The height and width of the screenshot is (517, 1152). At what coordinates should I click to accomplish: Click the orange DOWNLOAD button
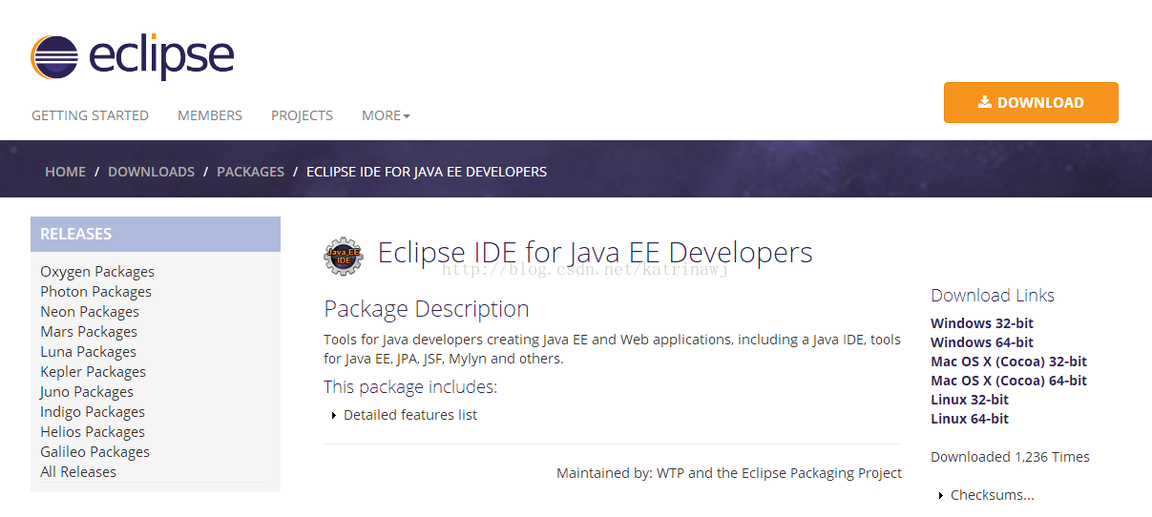click(x=1031, y=102)
